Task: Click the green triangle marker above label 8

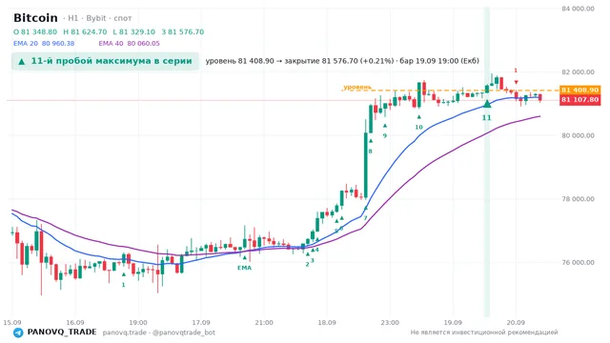Action: tap(371, 141)
